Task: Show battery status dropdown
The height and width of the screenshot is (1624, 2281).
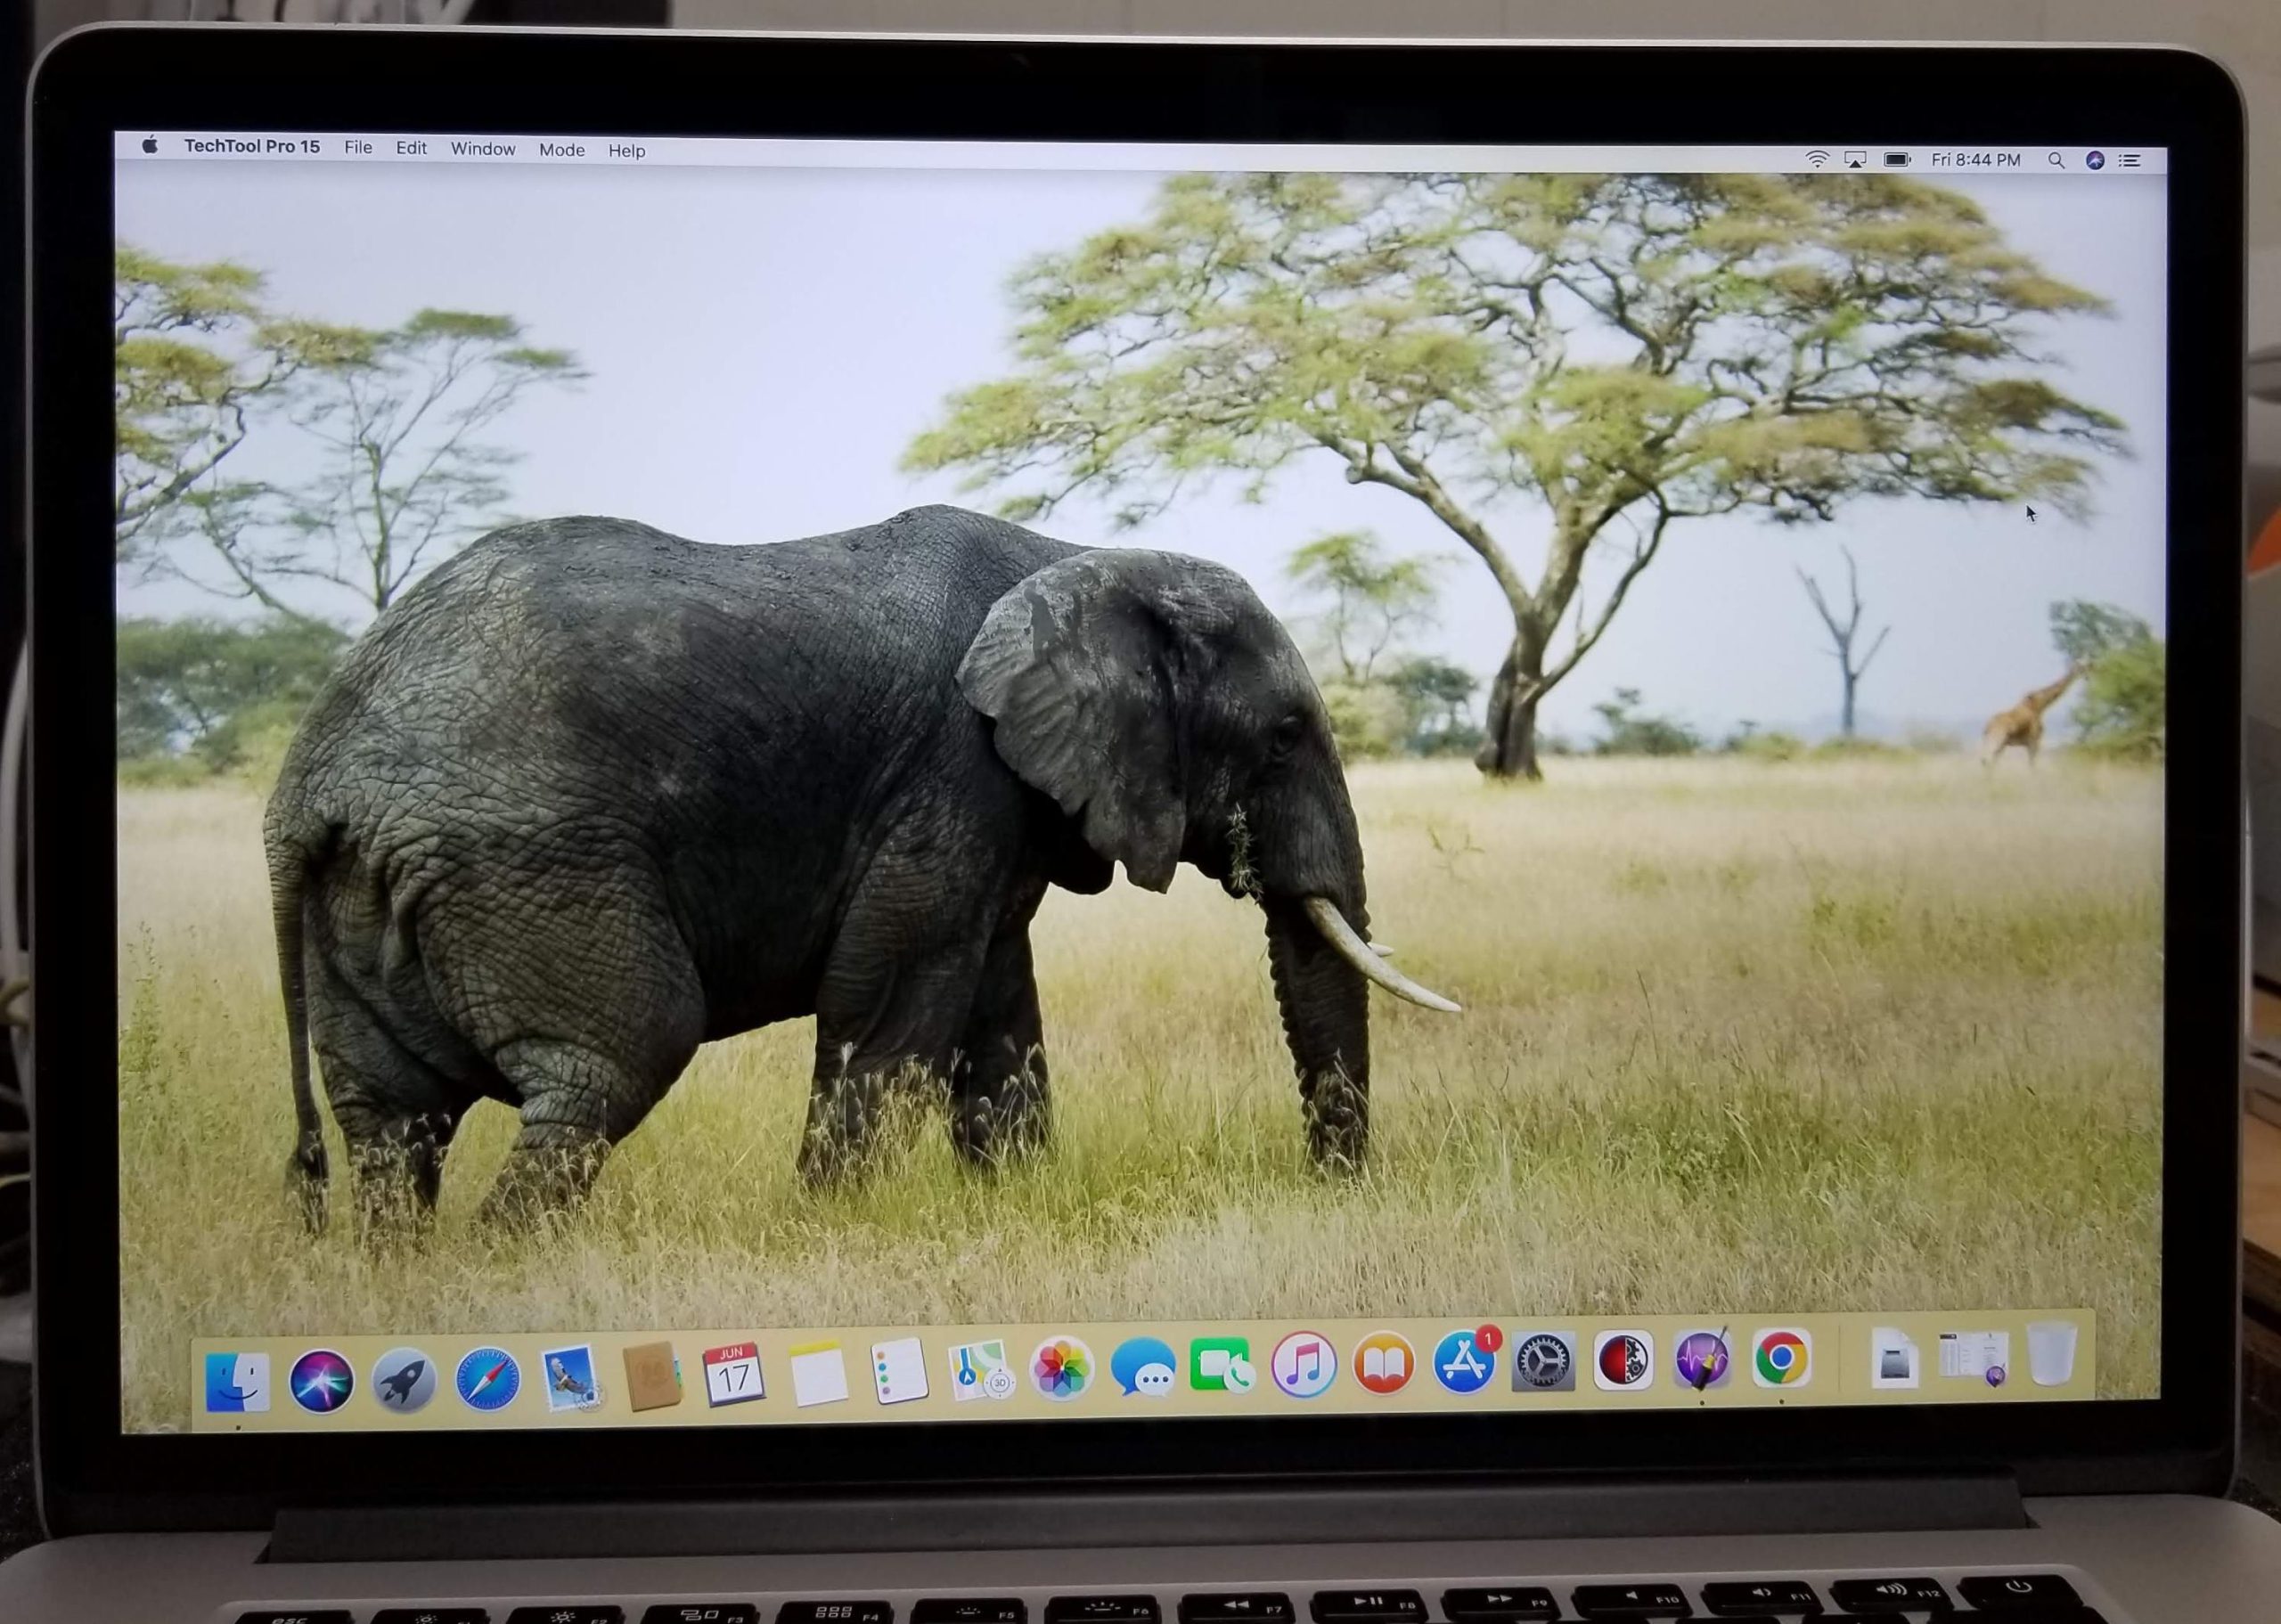Action: (x=1897, y=160)
